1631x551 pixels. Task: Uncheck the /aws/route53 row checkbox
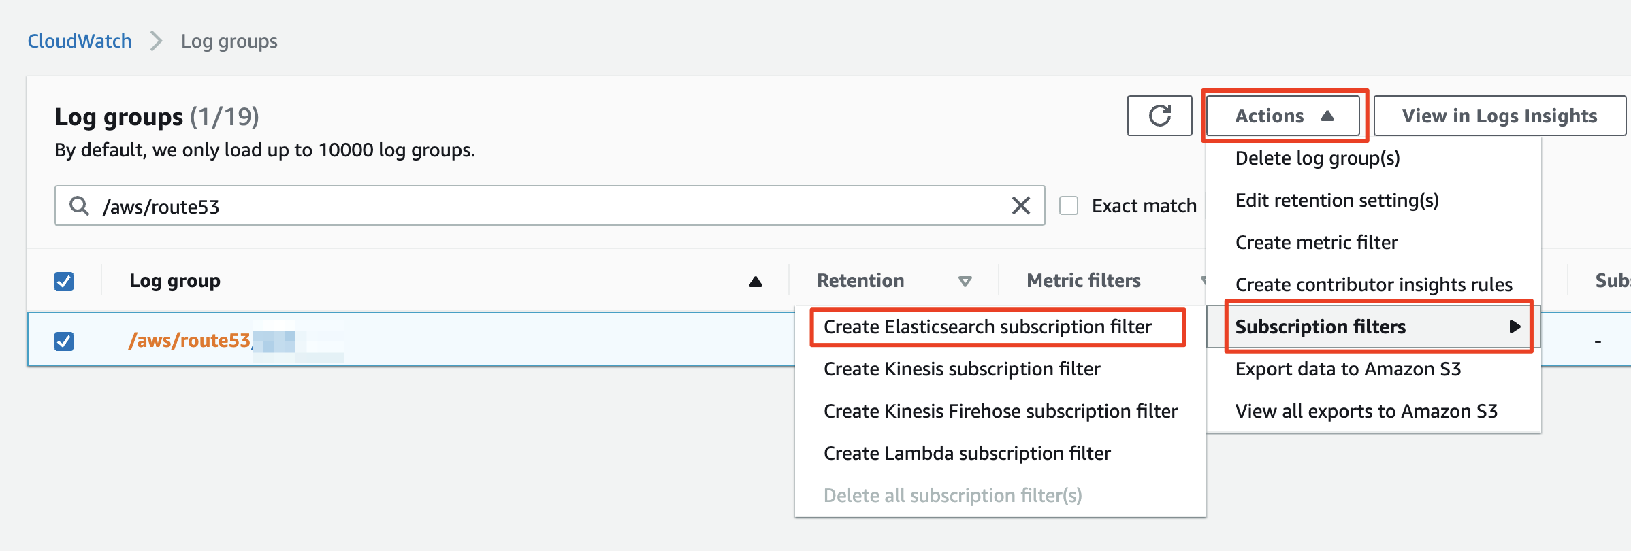click(x=64, y=340)
